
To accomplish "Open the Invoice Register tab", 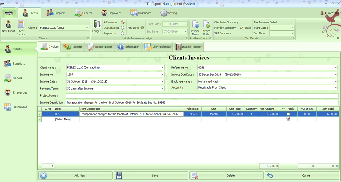I will click(x=188, y=47).
